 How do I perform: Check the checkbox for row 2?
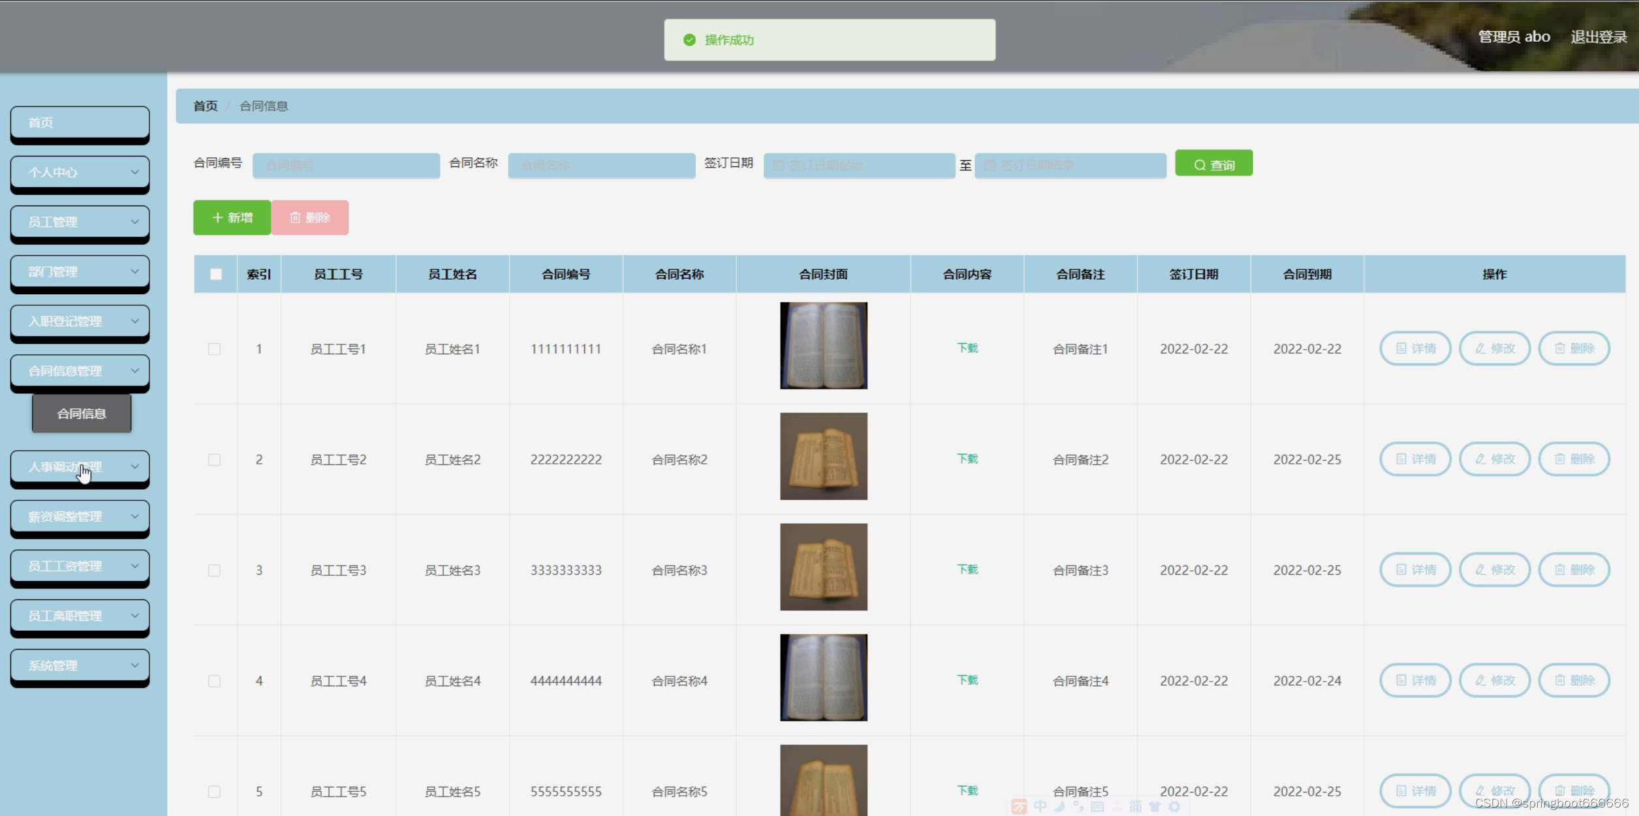pos(214,460)
